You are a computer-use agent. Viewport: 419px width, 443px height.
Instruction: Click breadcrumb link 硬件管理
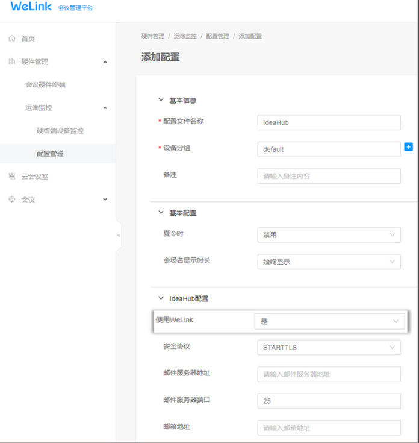(x=153, y=36)
